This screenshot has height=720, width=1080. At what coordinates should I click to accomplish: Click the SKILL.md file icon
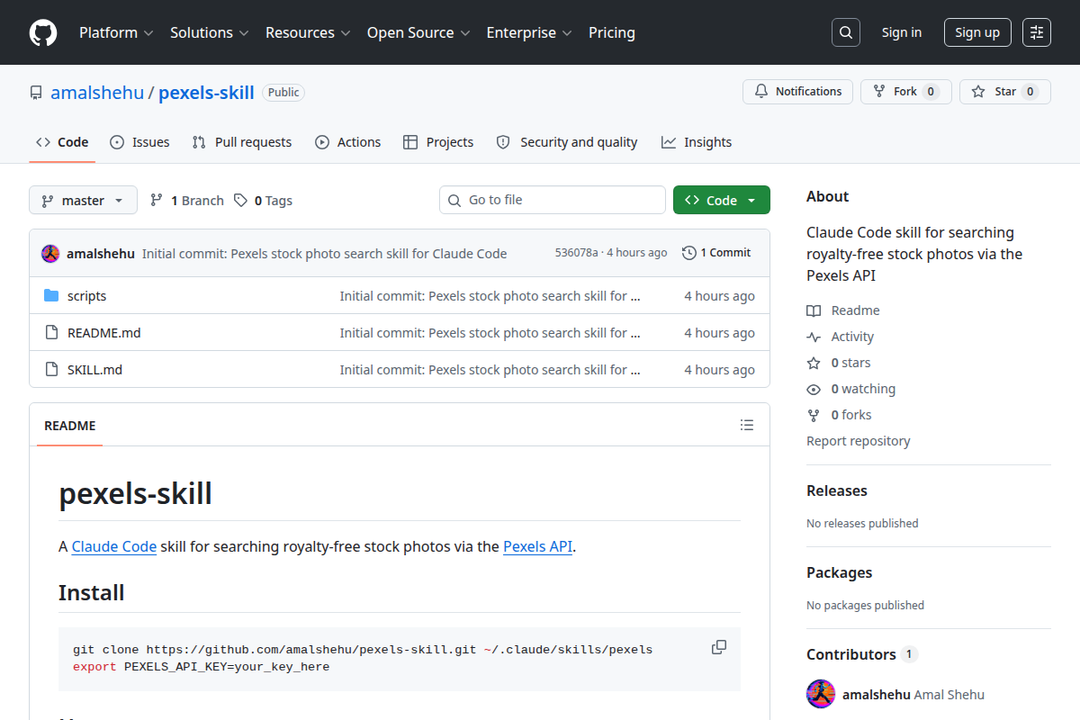click(x=51, y=370)
